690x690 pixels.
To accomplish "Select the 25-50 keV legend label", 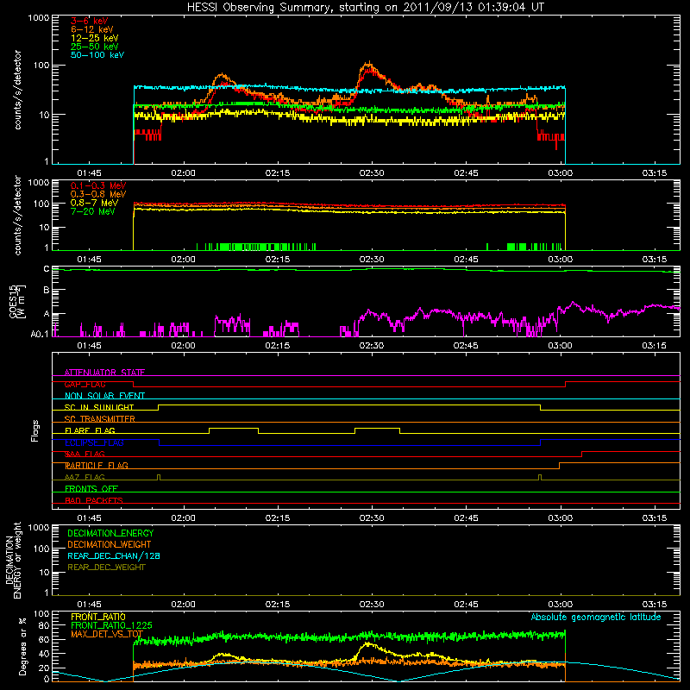I will pyautogui.click(x=95, y=47).
